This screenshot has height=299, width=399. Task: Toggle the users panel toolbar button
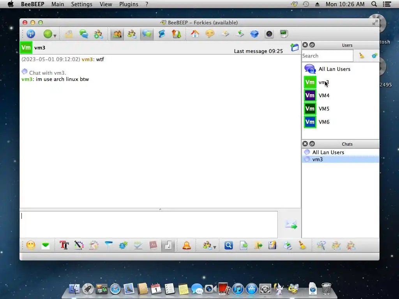click(117, 34)
